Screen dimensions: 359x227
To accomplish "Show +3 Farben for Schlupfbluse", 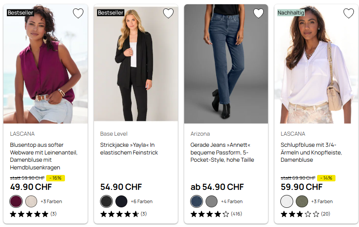I will (x=322, y=201).
